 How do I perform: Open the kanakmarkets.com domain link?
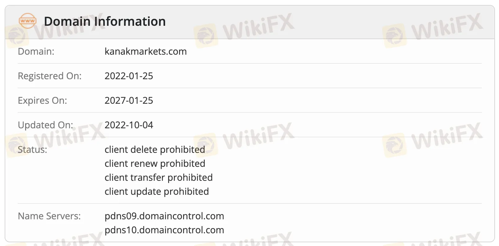[146, 51]
